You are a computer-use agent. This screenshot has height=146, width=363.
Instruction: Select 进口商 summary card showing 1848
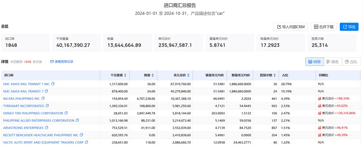tap(26, 43)
